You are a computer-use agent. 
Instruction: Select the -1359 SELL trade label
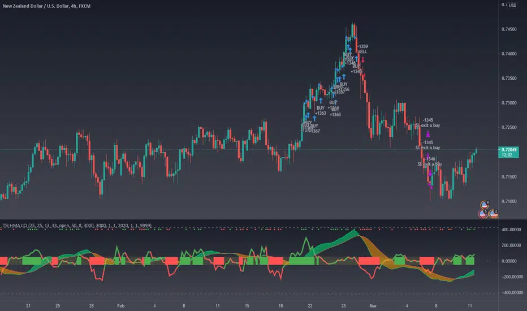click(x=362, y=49)
